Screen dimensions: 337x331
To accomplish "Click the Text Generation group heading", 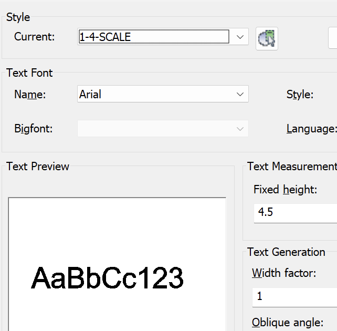I will 286,252.
